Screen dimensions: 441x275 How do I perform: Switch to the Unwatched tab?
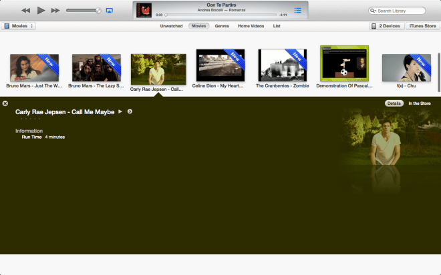point(171,26)
